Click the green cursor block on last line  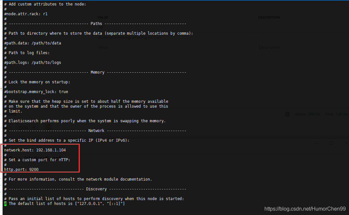(x=5, y=204)
